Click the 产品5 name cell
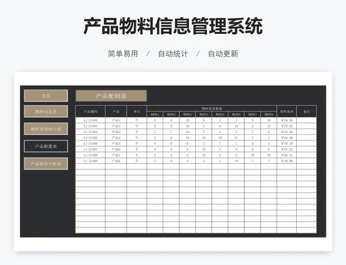The width and height of the screenshot is (346, 265). click(116, 143)
